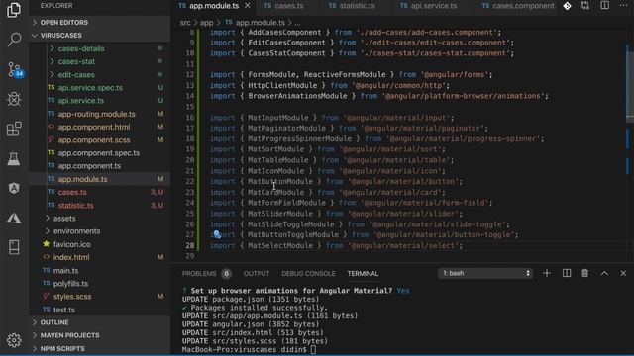
Task: Expand the assets folder
Action: coord(63,219)
